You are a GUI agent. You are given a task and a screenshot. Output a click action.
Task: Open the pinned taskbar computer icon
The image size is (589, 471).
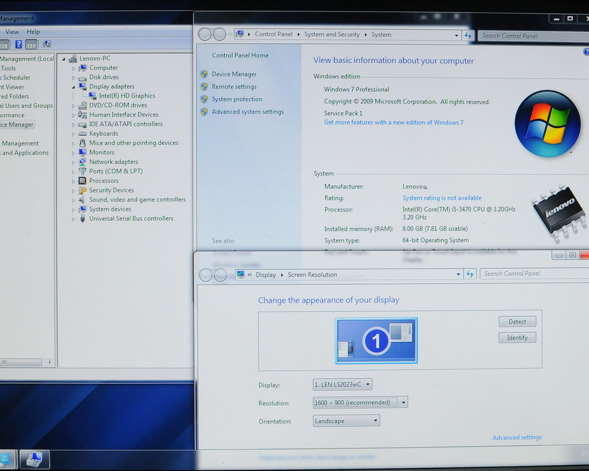point(34,459)
